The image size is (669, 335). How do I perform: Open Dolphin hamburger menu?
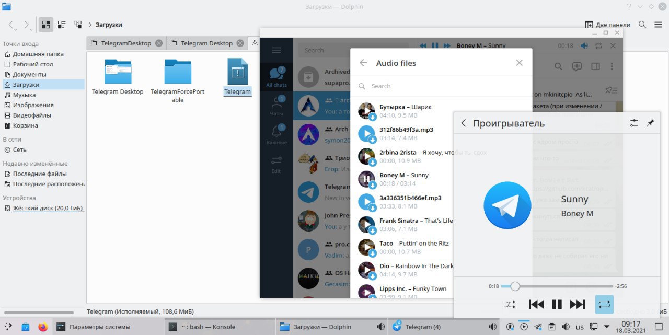pos(658,25)
